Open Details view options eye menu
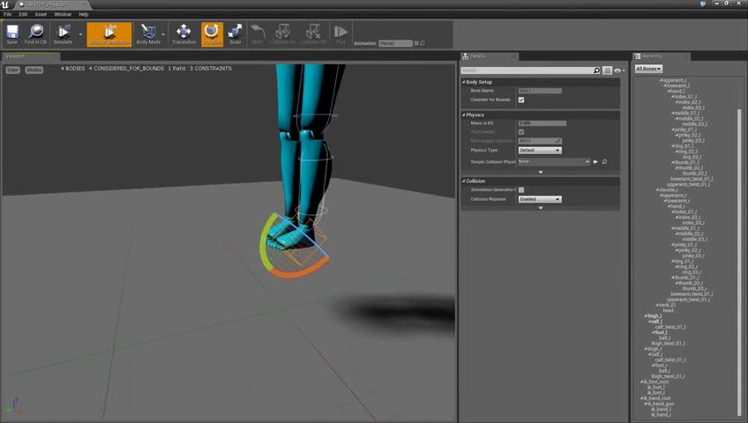748x423 pixels. pos(619,70)
